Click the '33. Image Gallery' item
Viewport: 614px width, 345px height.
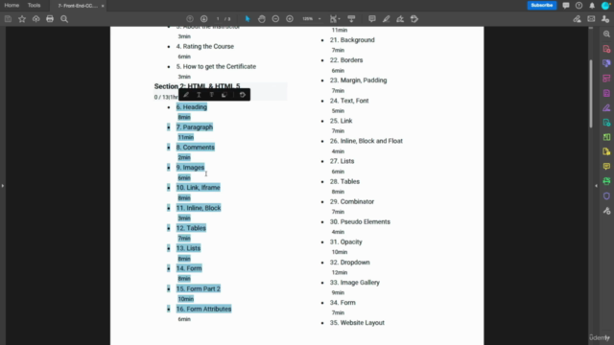355,283
